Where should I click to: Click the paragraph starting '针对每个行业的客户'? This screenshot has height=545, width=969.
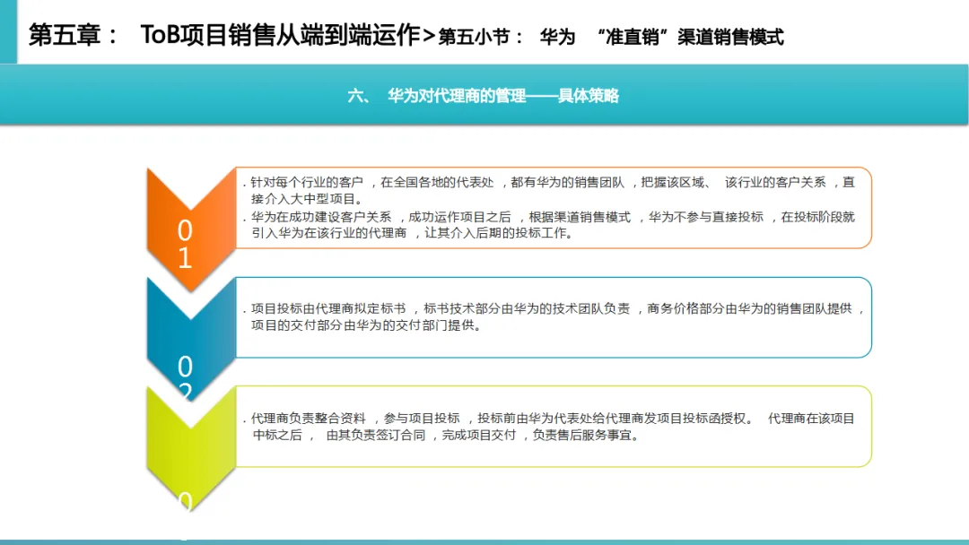tap(549, 190)
